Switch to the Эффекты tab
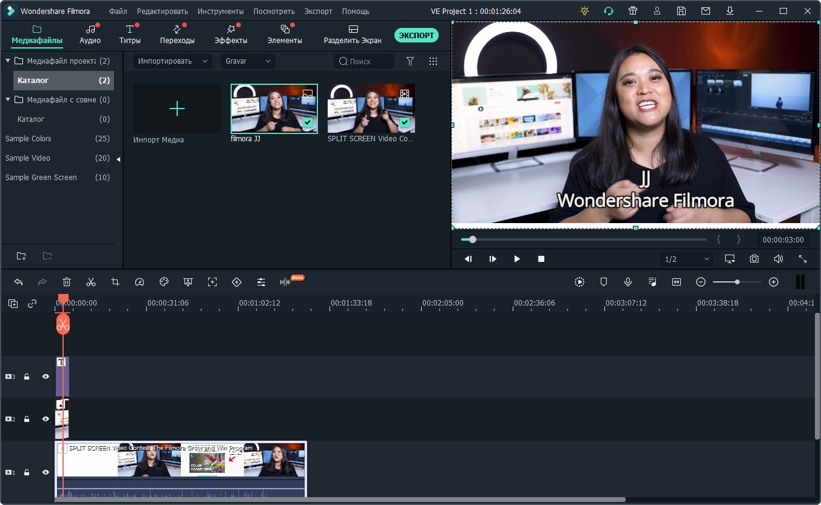Image resolution: width=821 pixels, height=505 pixels. point(231,35)
